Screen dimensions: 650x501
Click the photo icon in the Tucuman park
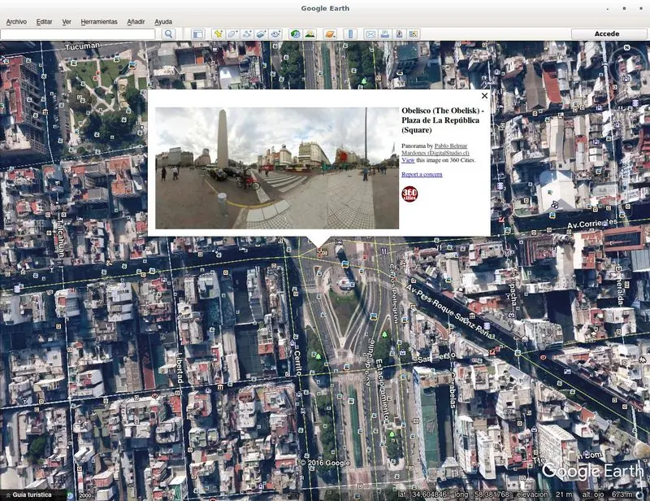click(132, 65)
